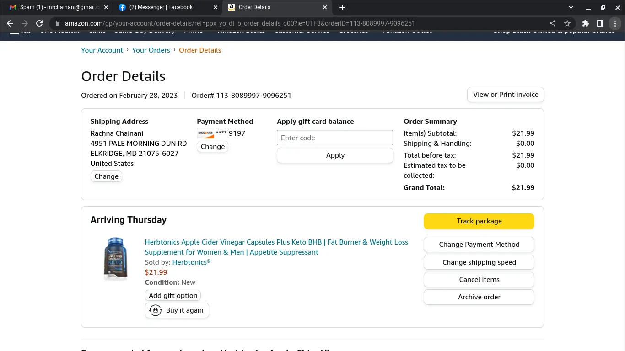Click the Order Details breadcrumb
This screenshot has height=351, width=625.
tap(200, 50)
